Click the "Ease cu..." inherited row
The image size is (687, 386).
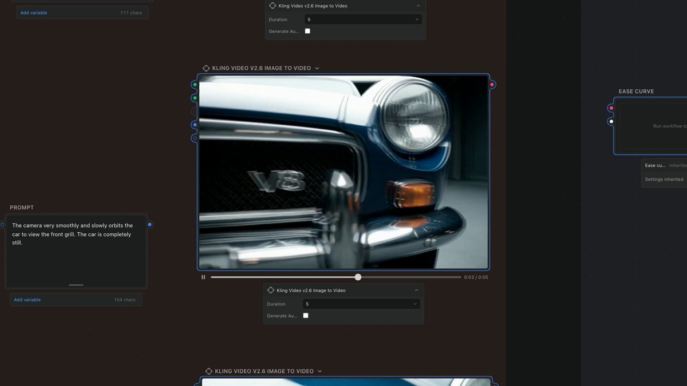point(664,166)
